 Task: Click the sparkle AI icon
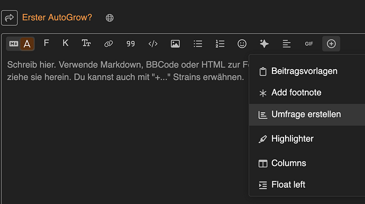[x=264, y=44]
